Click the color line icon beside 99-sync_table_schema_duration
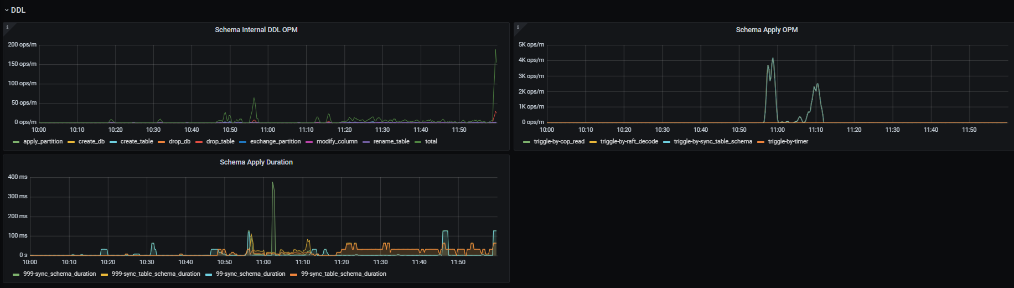 pos(294,275)
